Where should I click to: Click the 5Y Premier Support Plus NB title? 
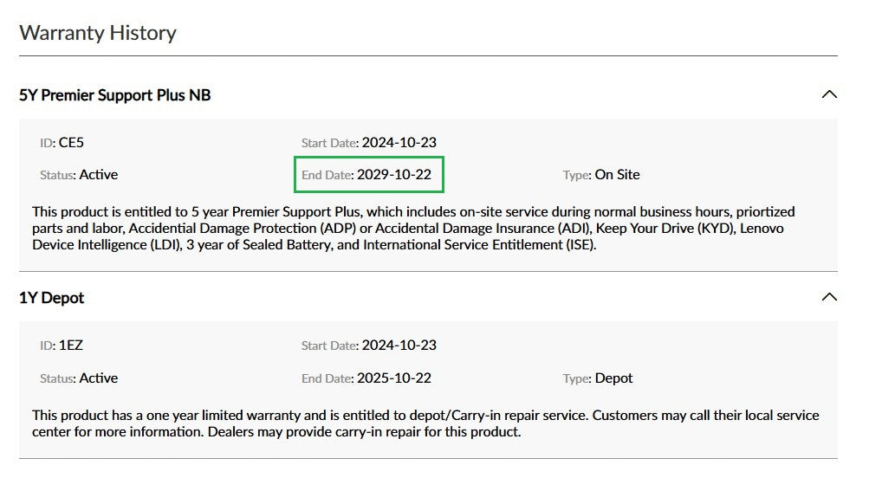click(x=114, y=95)
